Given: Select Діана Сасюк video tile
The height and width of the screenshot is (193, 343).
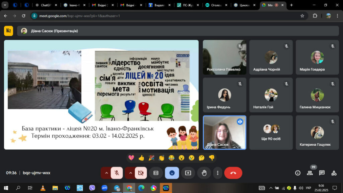Looking at the screenshot, I should coord(224,133).
